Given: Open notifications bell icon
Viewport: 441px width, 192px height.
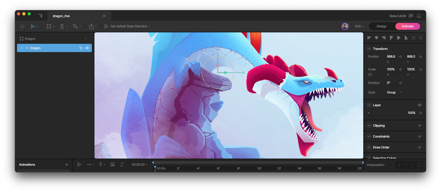Looking at the screenshot, I should click(419, 16).
